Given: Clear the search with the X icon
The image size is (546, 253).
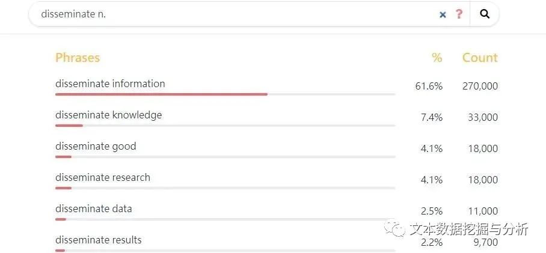Looking at the screenshot, I should [x=443, y=14].
